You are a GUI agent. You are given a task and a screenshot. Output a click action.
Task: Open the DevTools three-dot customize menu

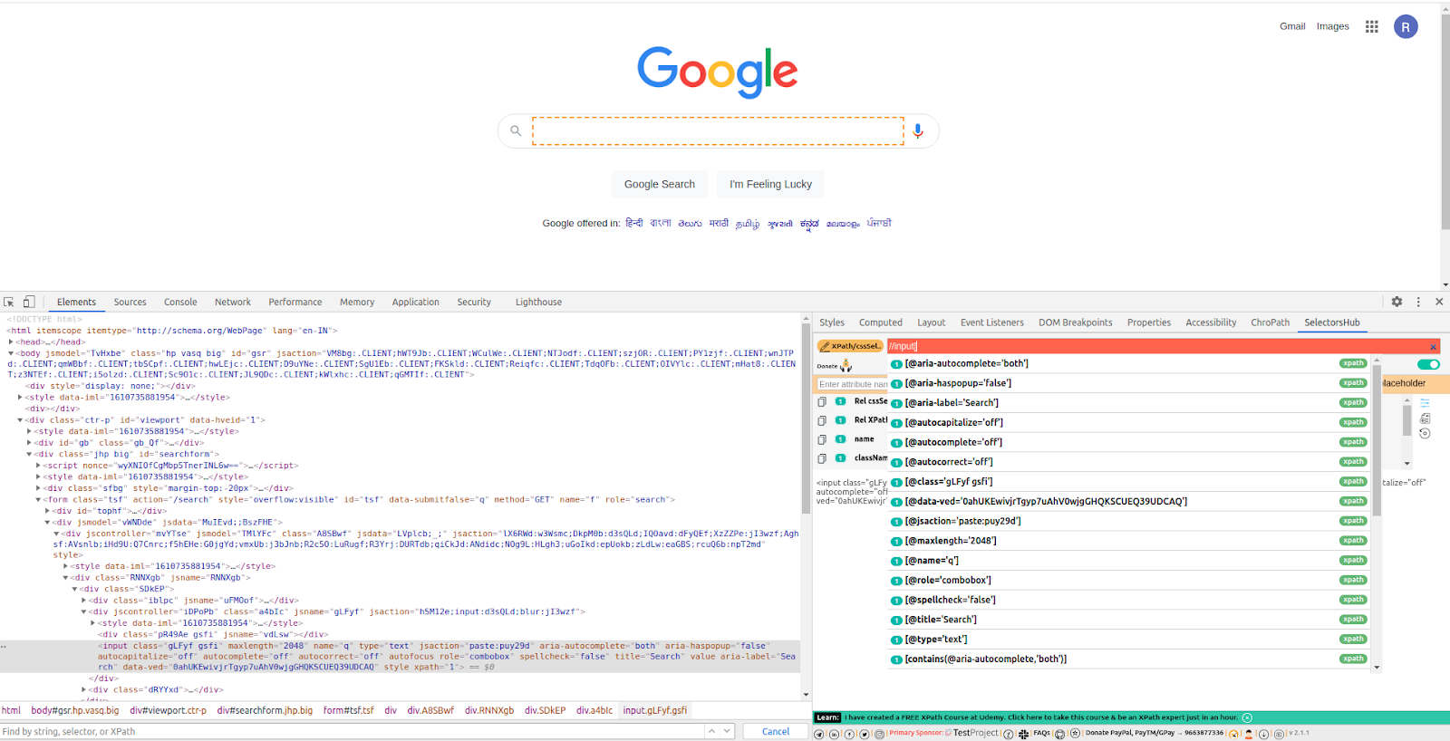(x=1418, y=302)
